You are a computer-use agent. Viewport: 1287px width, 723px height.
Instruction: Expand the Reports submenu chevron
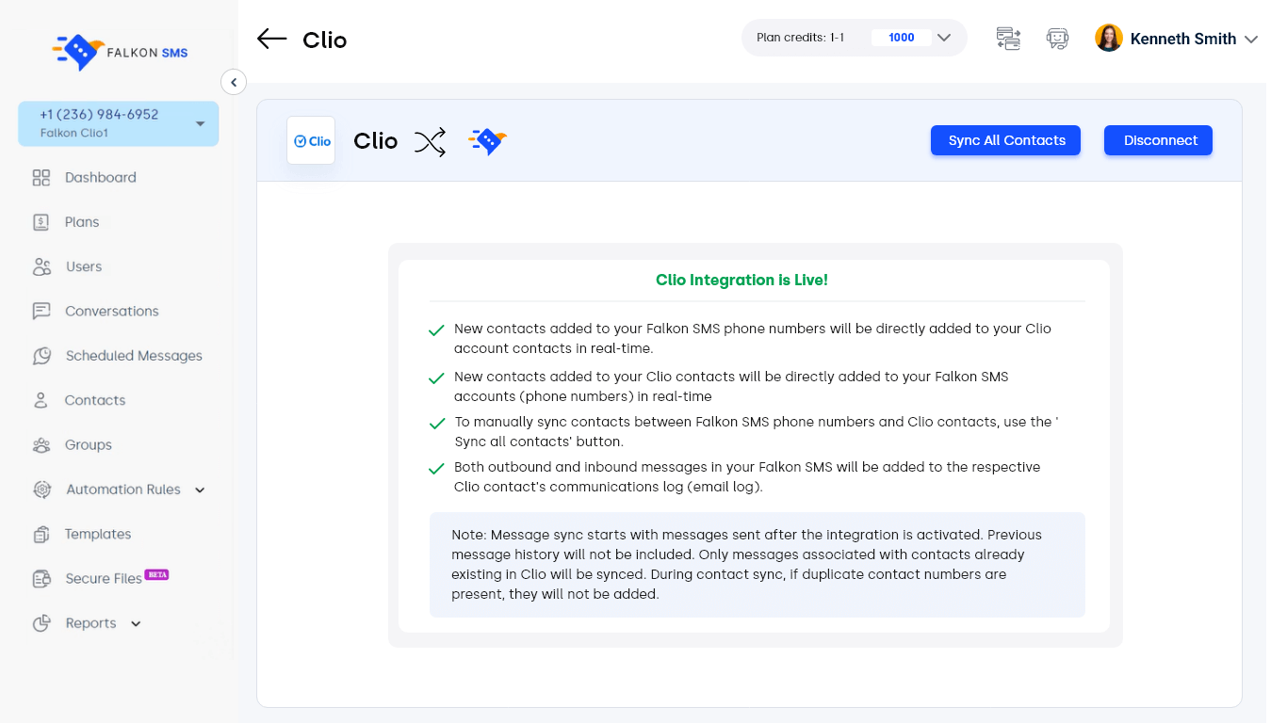coord(136,624)
